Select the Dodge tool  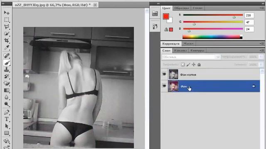(7, 104)
